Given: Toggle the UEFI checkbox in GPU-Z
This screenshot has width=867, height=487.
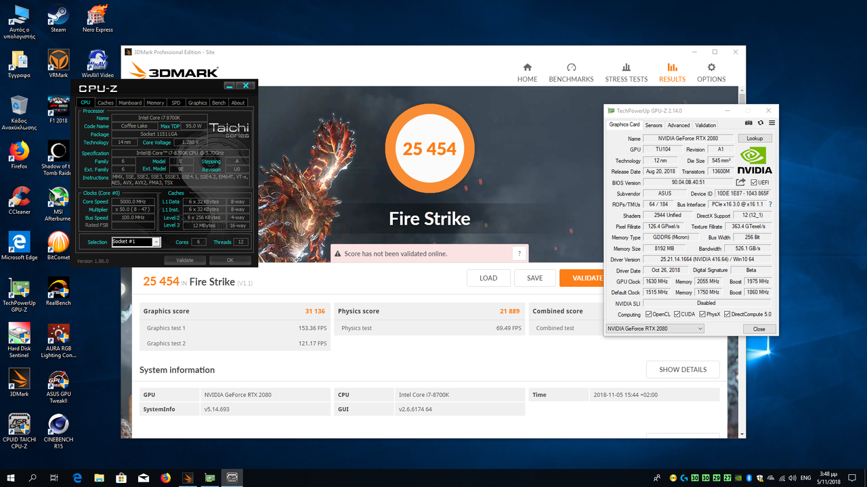Looking at the screenshot, I should pos(754,183).
